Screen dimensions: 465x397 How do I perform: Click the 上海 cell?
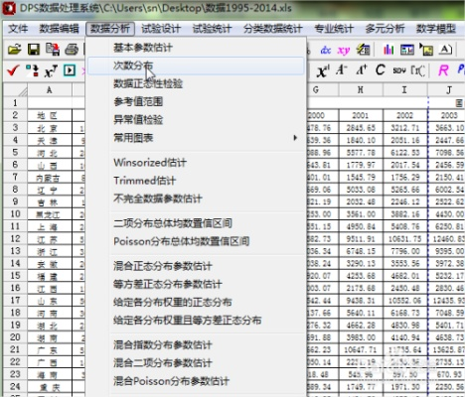pos(50,226)
